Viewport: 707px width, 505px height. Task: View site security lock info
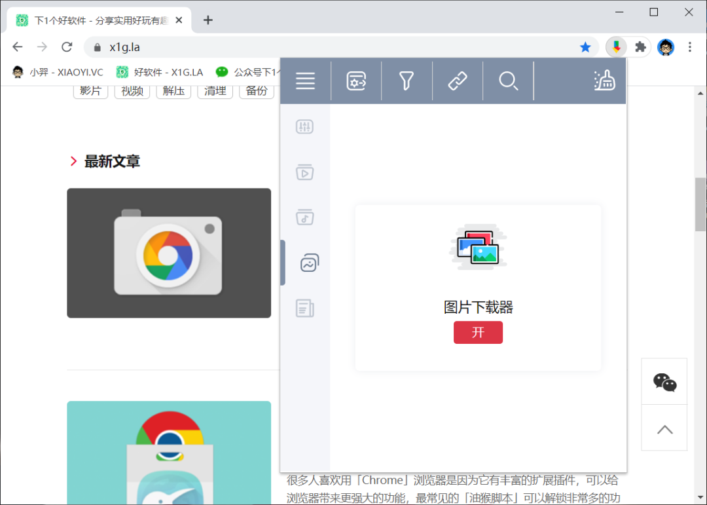click(97, 47)
